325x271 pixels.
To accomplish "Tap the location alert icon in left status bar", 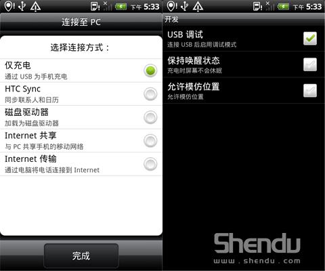I will 9,6.
